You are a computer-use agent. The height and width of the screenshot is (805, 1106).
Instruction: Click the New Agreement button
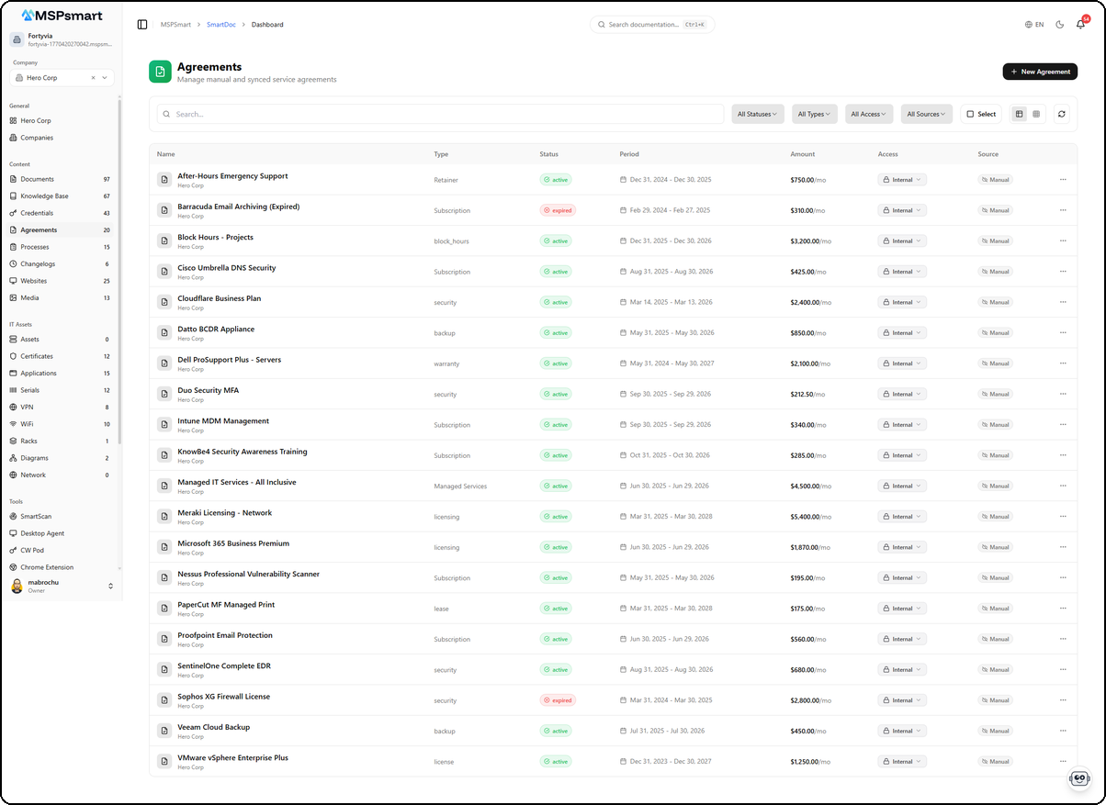pos(1040,72)
